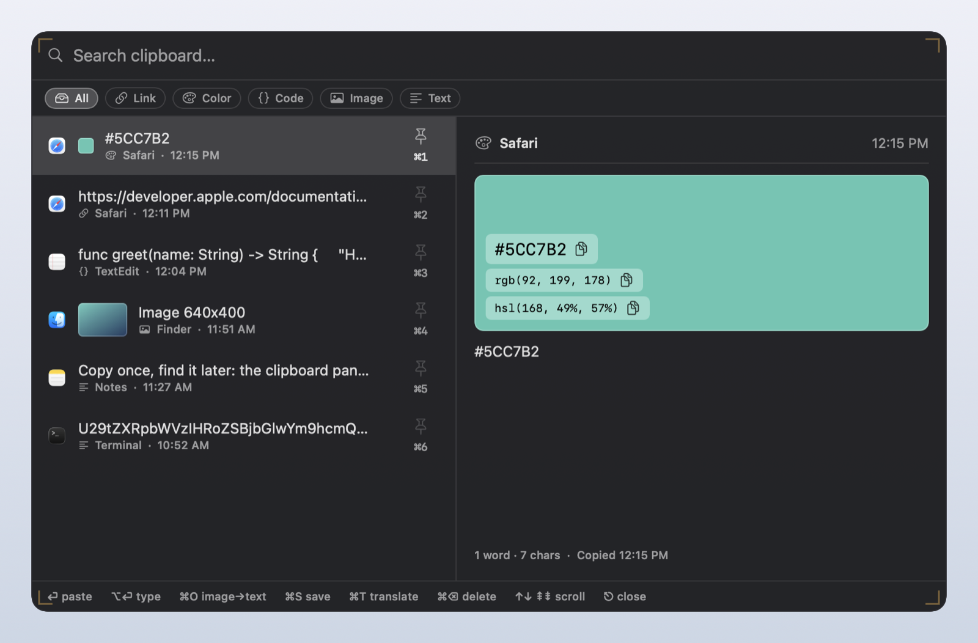Copy the rgb(92, 199, 178) value

point(627,280)
